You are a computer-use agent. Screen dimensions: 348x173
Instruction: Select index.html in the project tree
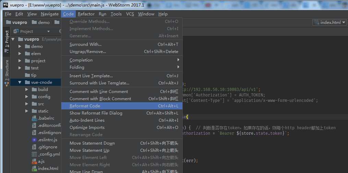point(45,168)
